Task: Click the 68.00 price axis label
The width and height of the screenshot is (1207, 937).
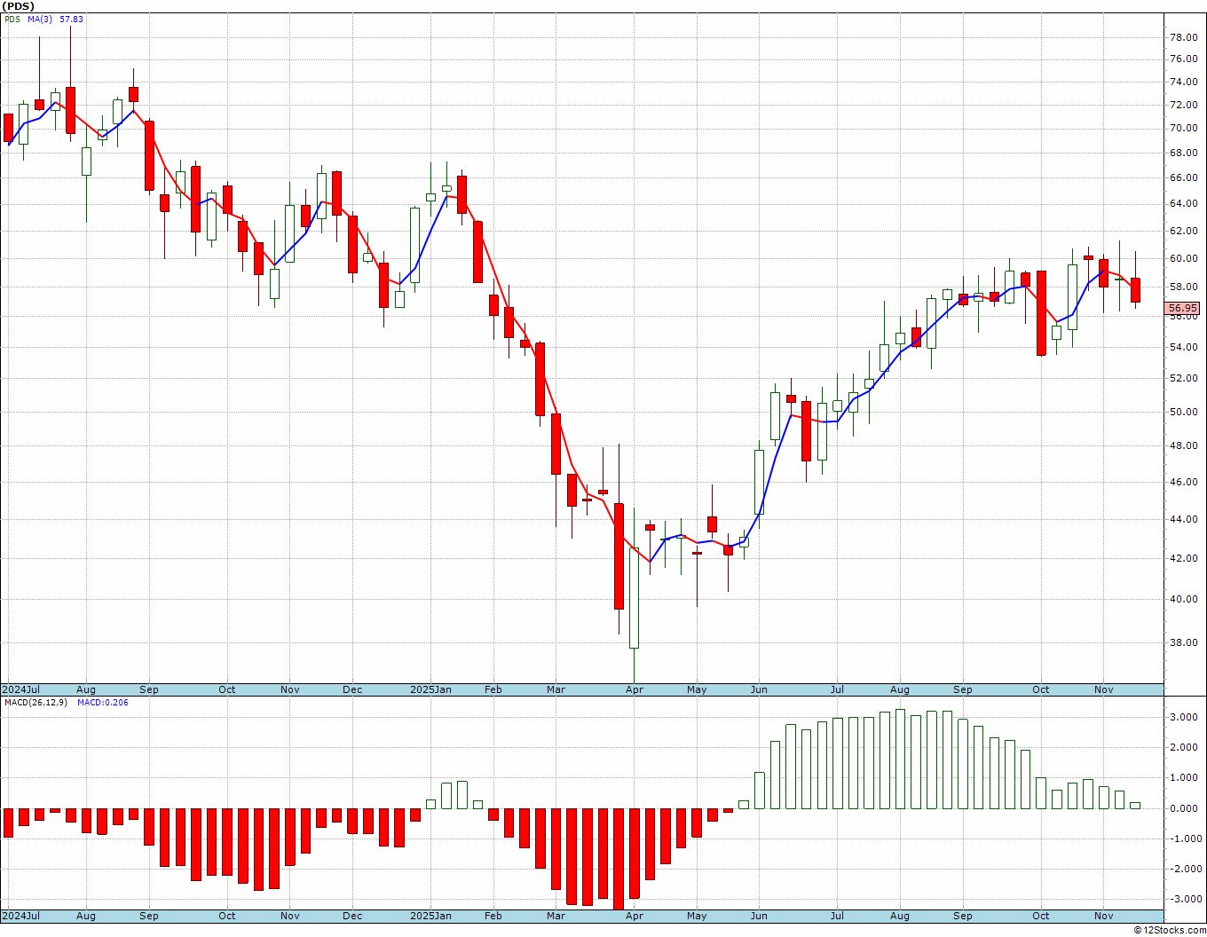Action: 1184,154
